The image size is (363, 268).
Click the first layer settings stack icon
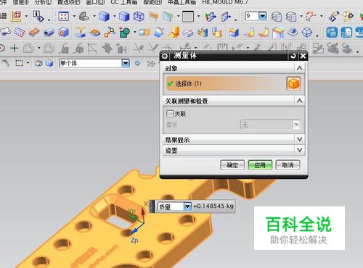pyautogui.click(x=276, y=17)
